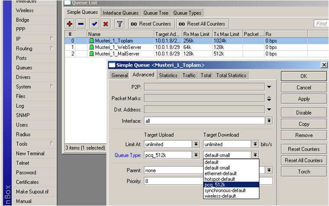
Task: Open Log in the sidebar menu
Action: pos(20,106)
